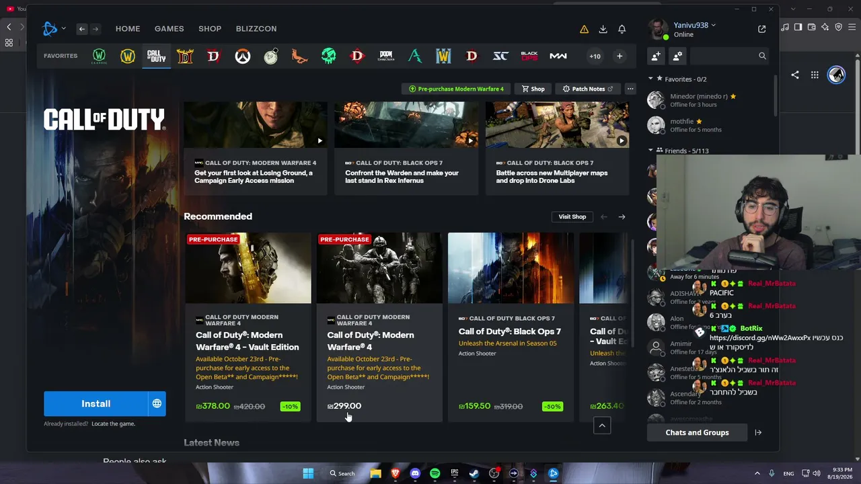Screen dimensions: 861x484
Task: Open StarCraft from the favorites bar
Action: click(500, 56)
